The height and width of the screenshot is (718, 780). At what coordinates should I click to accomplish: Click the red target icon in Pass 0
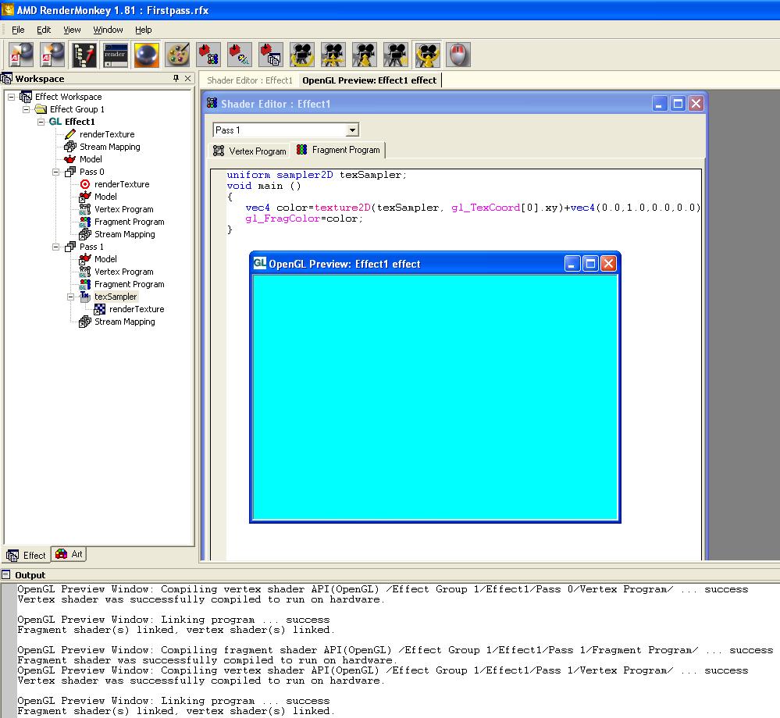85,184
